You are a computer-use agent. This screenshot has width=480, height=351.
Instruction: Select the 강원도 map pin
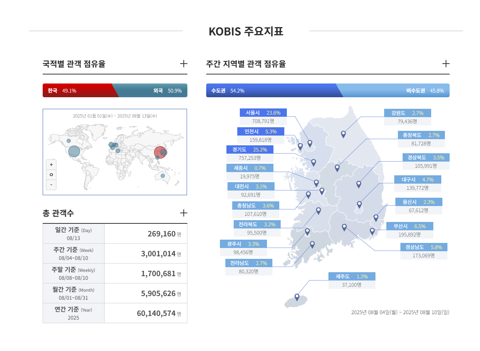click(343, 134)
